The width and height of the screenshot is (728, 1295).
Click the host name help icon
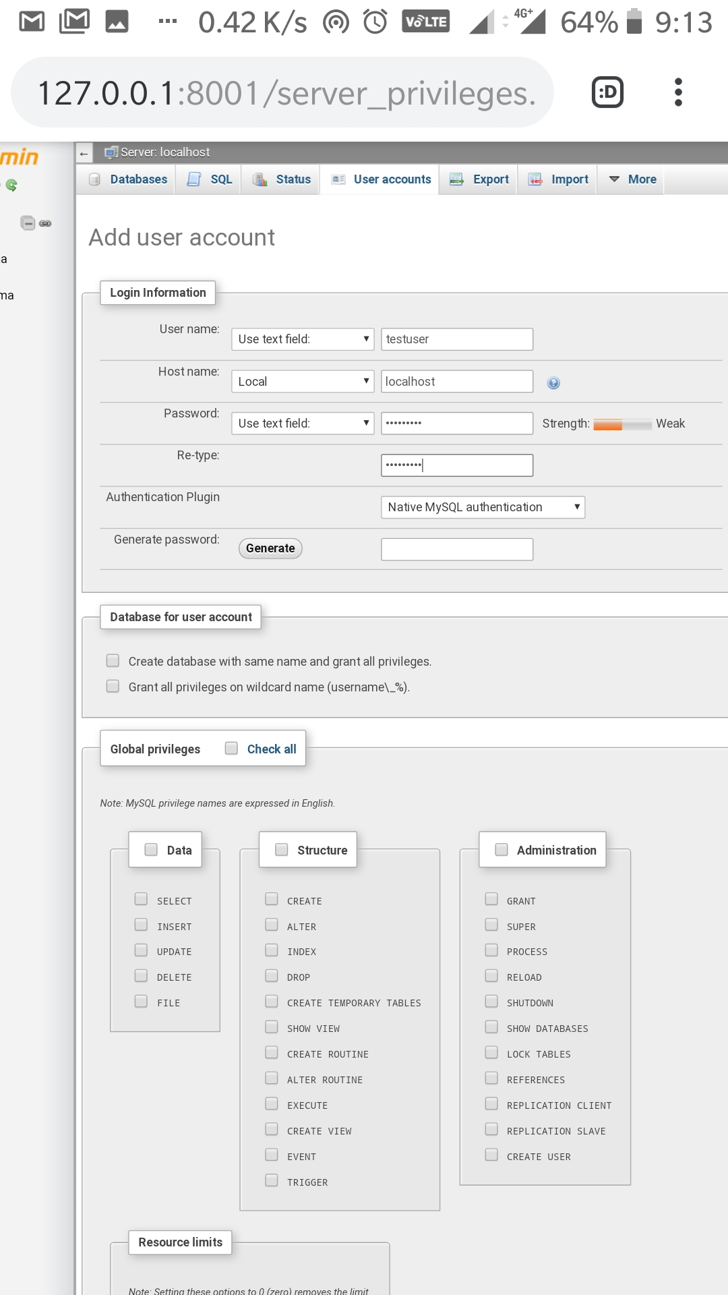point(553,383)
